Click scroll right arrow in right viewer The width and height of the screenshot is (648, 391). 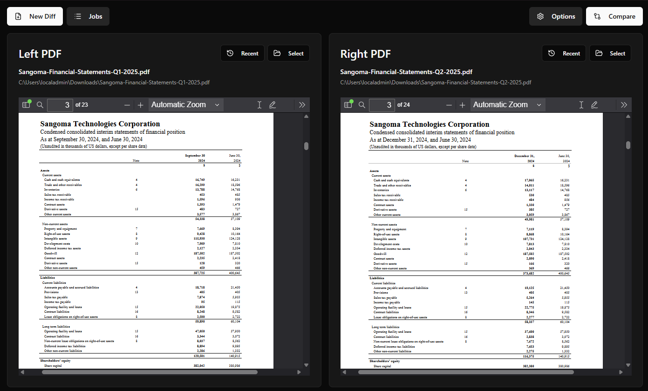click(x=621, y=372)
